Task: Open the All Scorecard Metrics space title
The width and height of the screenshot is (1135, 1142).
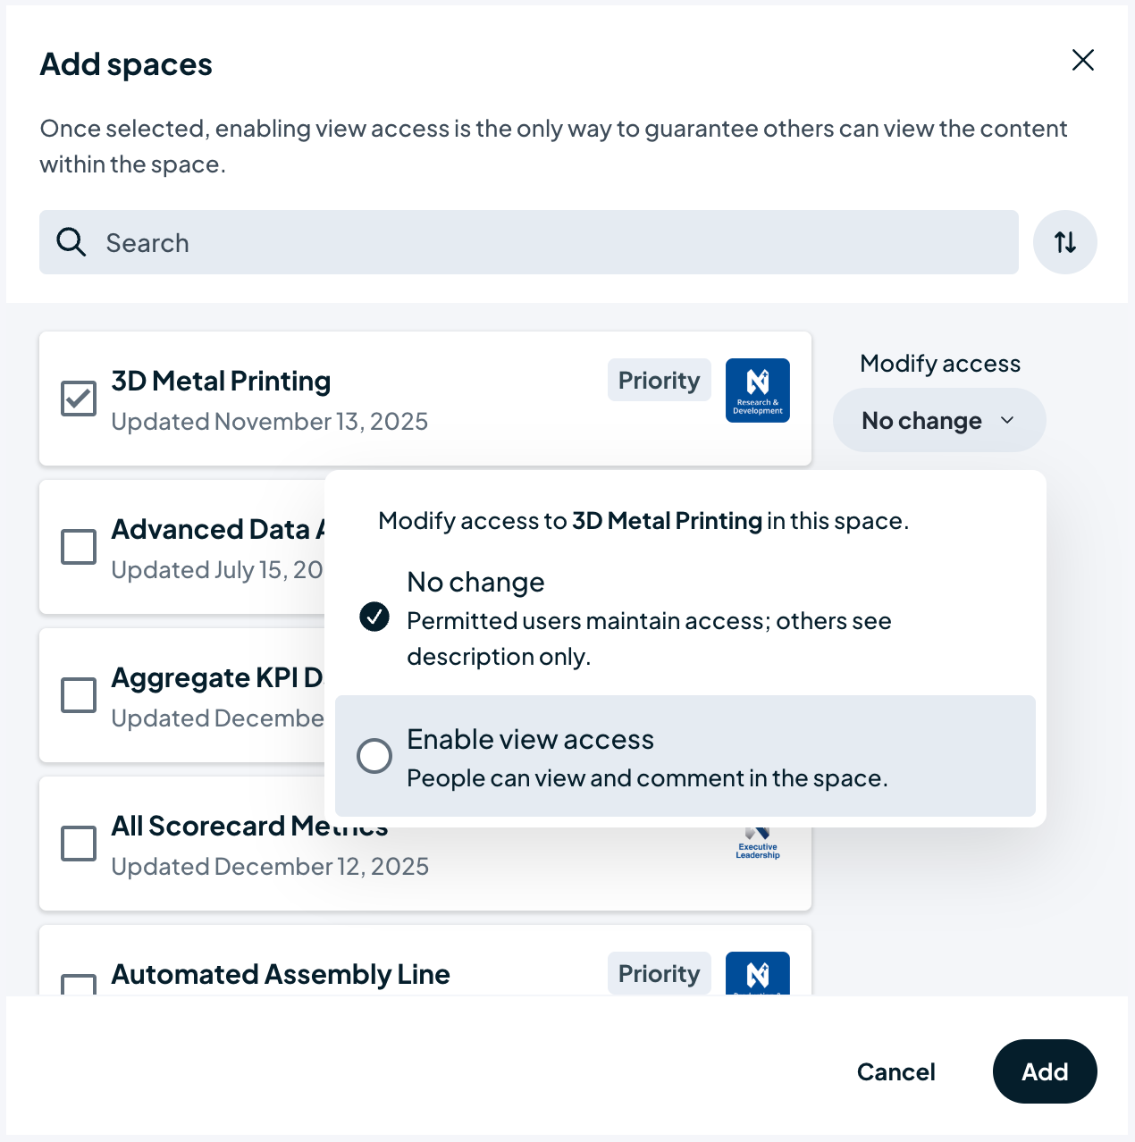Action: pos(214,827)
